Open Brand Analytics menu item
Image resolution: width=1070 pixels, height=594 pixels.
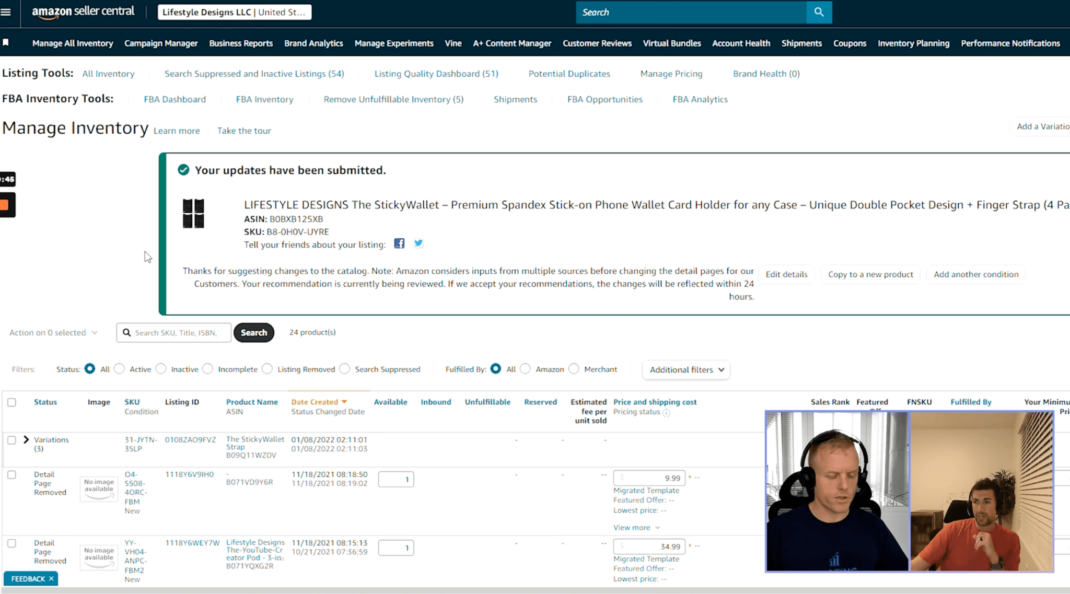tap(313, 43)
